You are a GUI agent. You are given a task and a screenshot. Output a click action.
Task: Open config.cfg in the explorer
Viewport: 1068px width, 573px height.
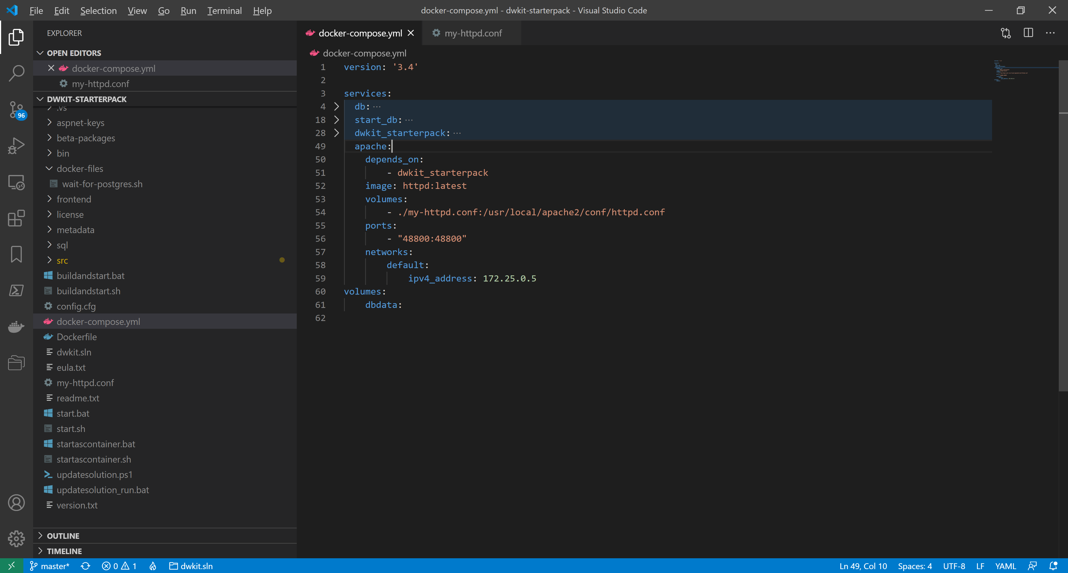tap(165, 307)
